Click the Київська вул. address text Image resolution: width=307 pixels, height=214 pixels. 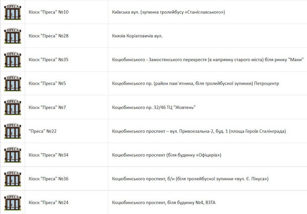(168, 12)
